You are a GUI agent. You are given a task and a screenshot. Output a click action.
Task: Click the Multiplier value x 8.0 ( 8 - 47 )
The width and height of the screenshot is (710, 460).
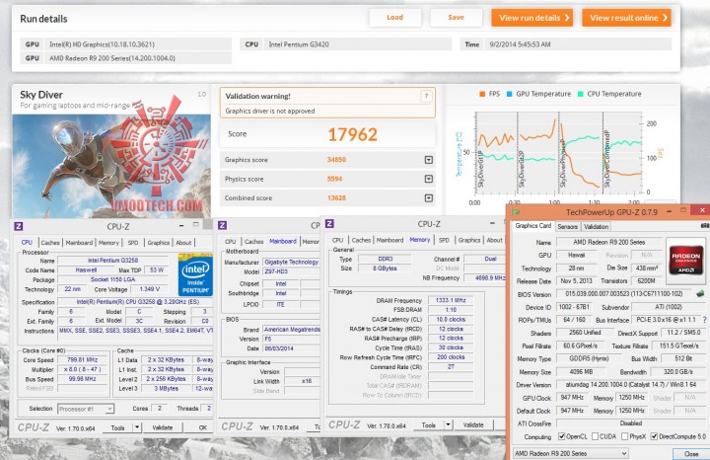(83, 369)
